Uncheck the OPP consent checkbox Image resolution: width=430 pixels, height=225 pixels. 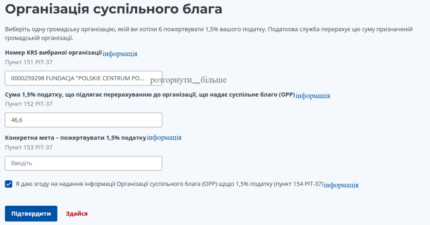coord(9,184)
